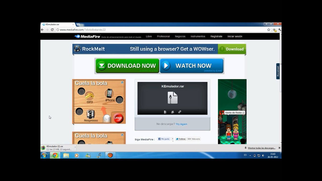The image size is (322, 181).
Task: Click the save-to-account file icon under the archive
Action: 165,112
